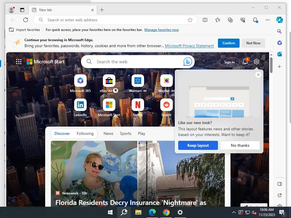Open Windows Settings from taskbar
The width and height of the screenshot is (291, 218).
point(180,212)
